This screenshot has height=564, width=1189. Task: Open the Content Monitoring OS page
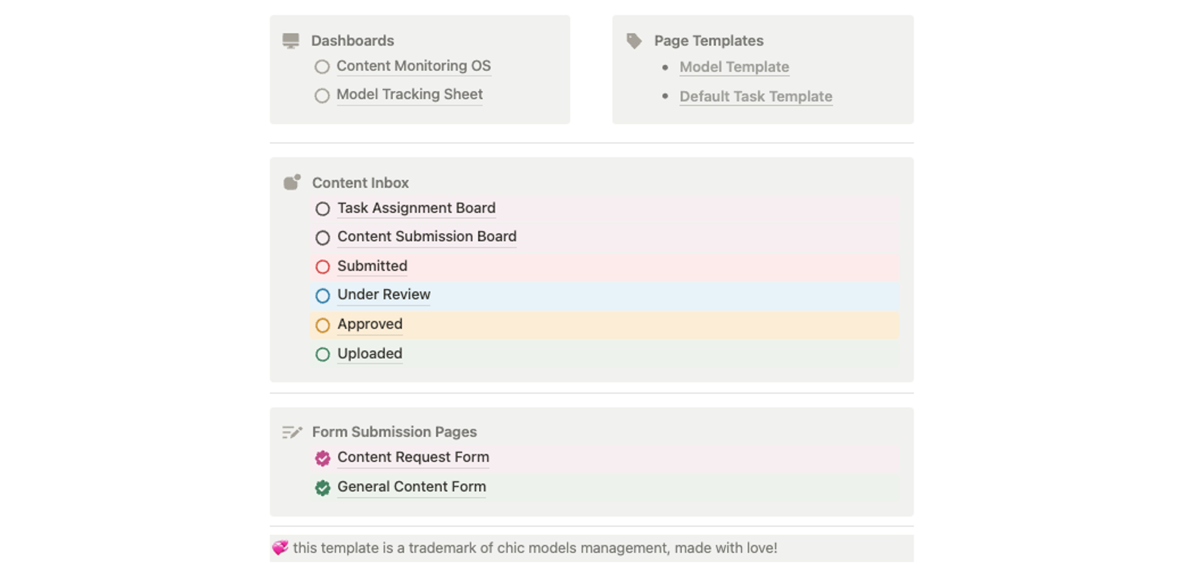click(x=413, y=66)
